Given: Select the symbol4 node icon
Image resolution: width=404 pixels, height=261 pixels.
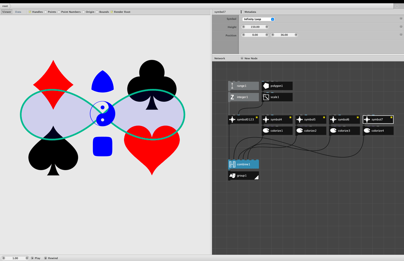Looking at the screenshot, I should tap(266, 120).
